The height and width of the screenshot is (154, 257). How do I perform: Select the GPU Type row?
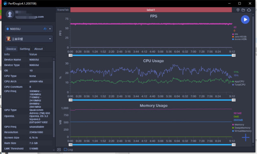pos(28,112)
